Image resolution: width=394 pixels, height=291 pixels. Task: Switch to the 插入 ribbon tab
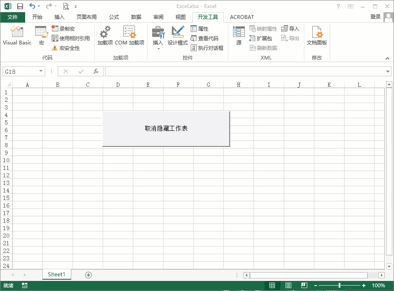(59, 17)
